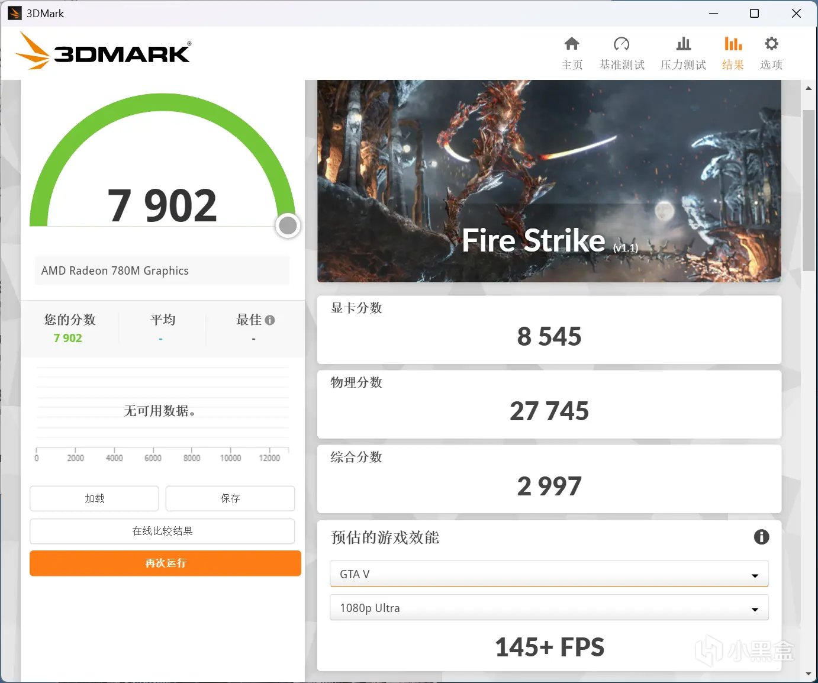This screenshot has height=683, width=818.
Task: Click the Fire Strike banner image
Action: tap(549, 181)
